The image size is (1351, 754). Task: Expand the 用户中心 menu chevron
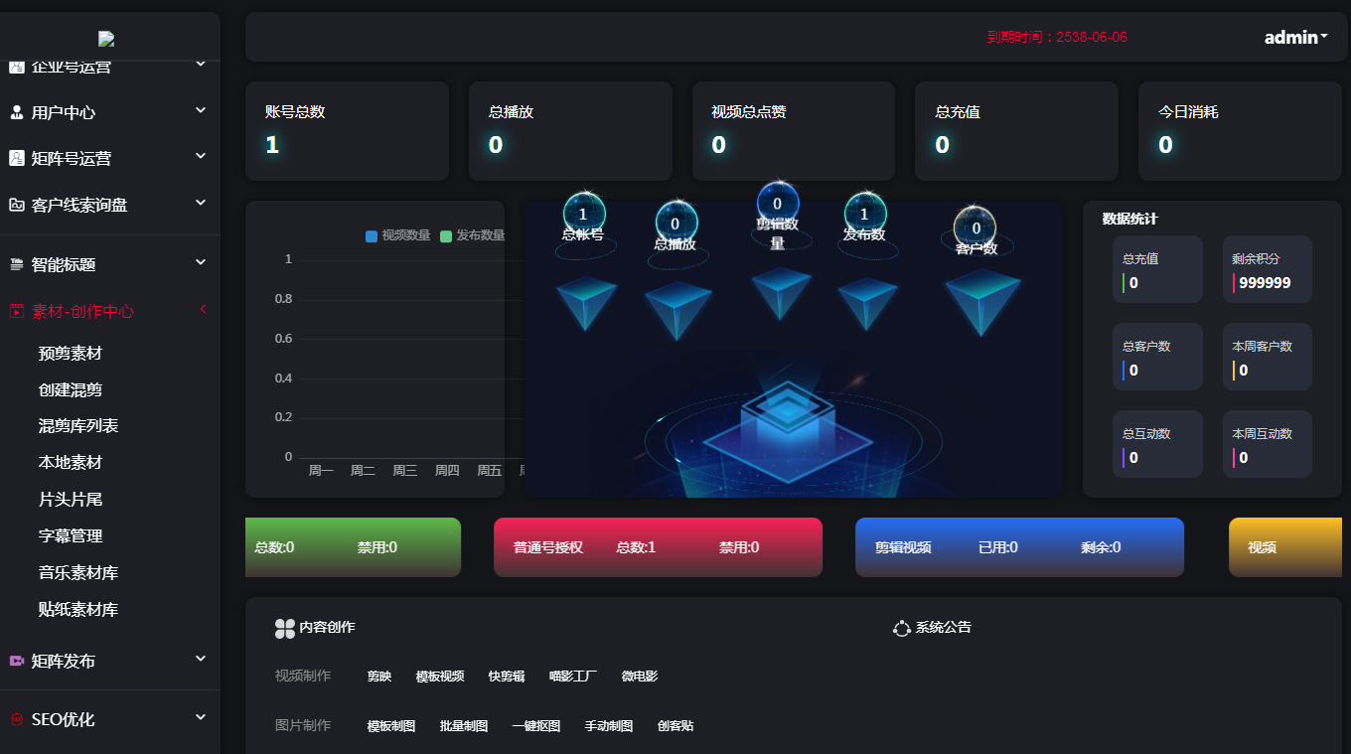tap(201, 110)
